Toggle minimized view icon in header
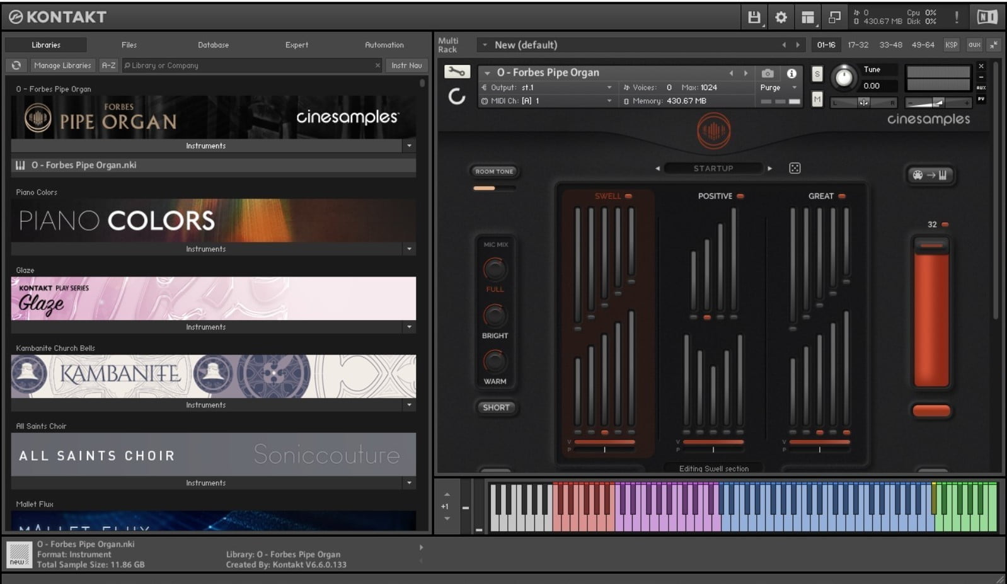Viewport: 1007px width, 584px height. tap(834, 18)
